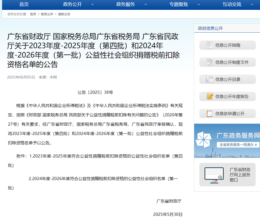Go to 互动交流 in the top menu
The width and height of the screenshot is (260, 222).
(232, 4)
